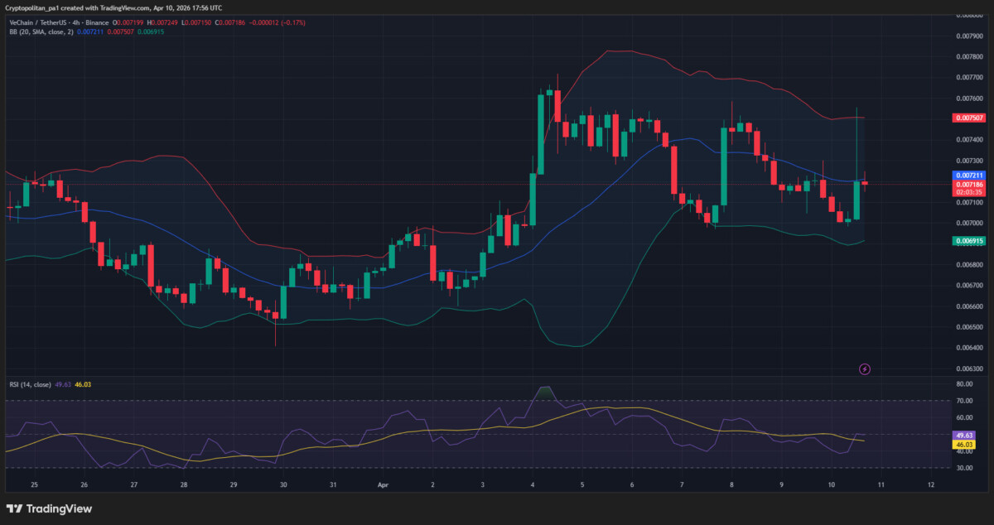994x525 pixels.
Task: Click the date 30 on the time axis
Action: (x=283, y=484)
